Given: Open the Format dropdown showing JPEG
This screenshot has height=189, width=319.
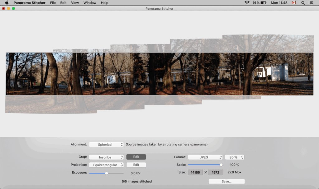Looking at the screenshot, I should (205, 157).
